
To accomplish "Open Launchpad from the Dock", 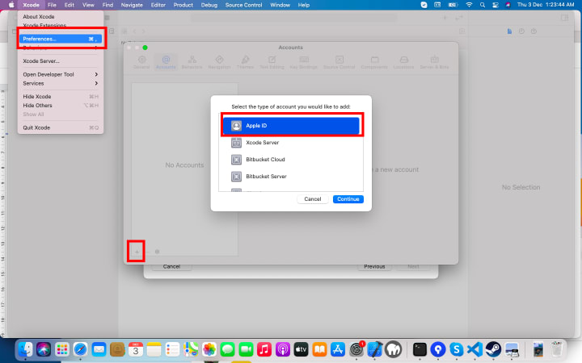I will pyautogui.click(x=62, y=349).
